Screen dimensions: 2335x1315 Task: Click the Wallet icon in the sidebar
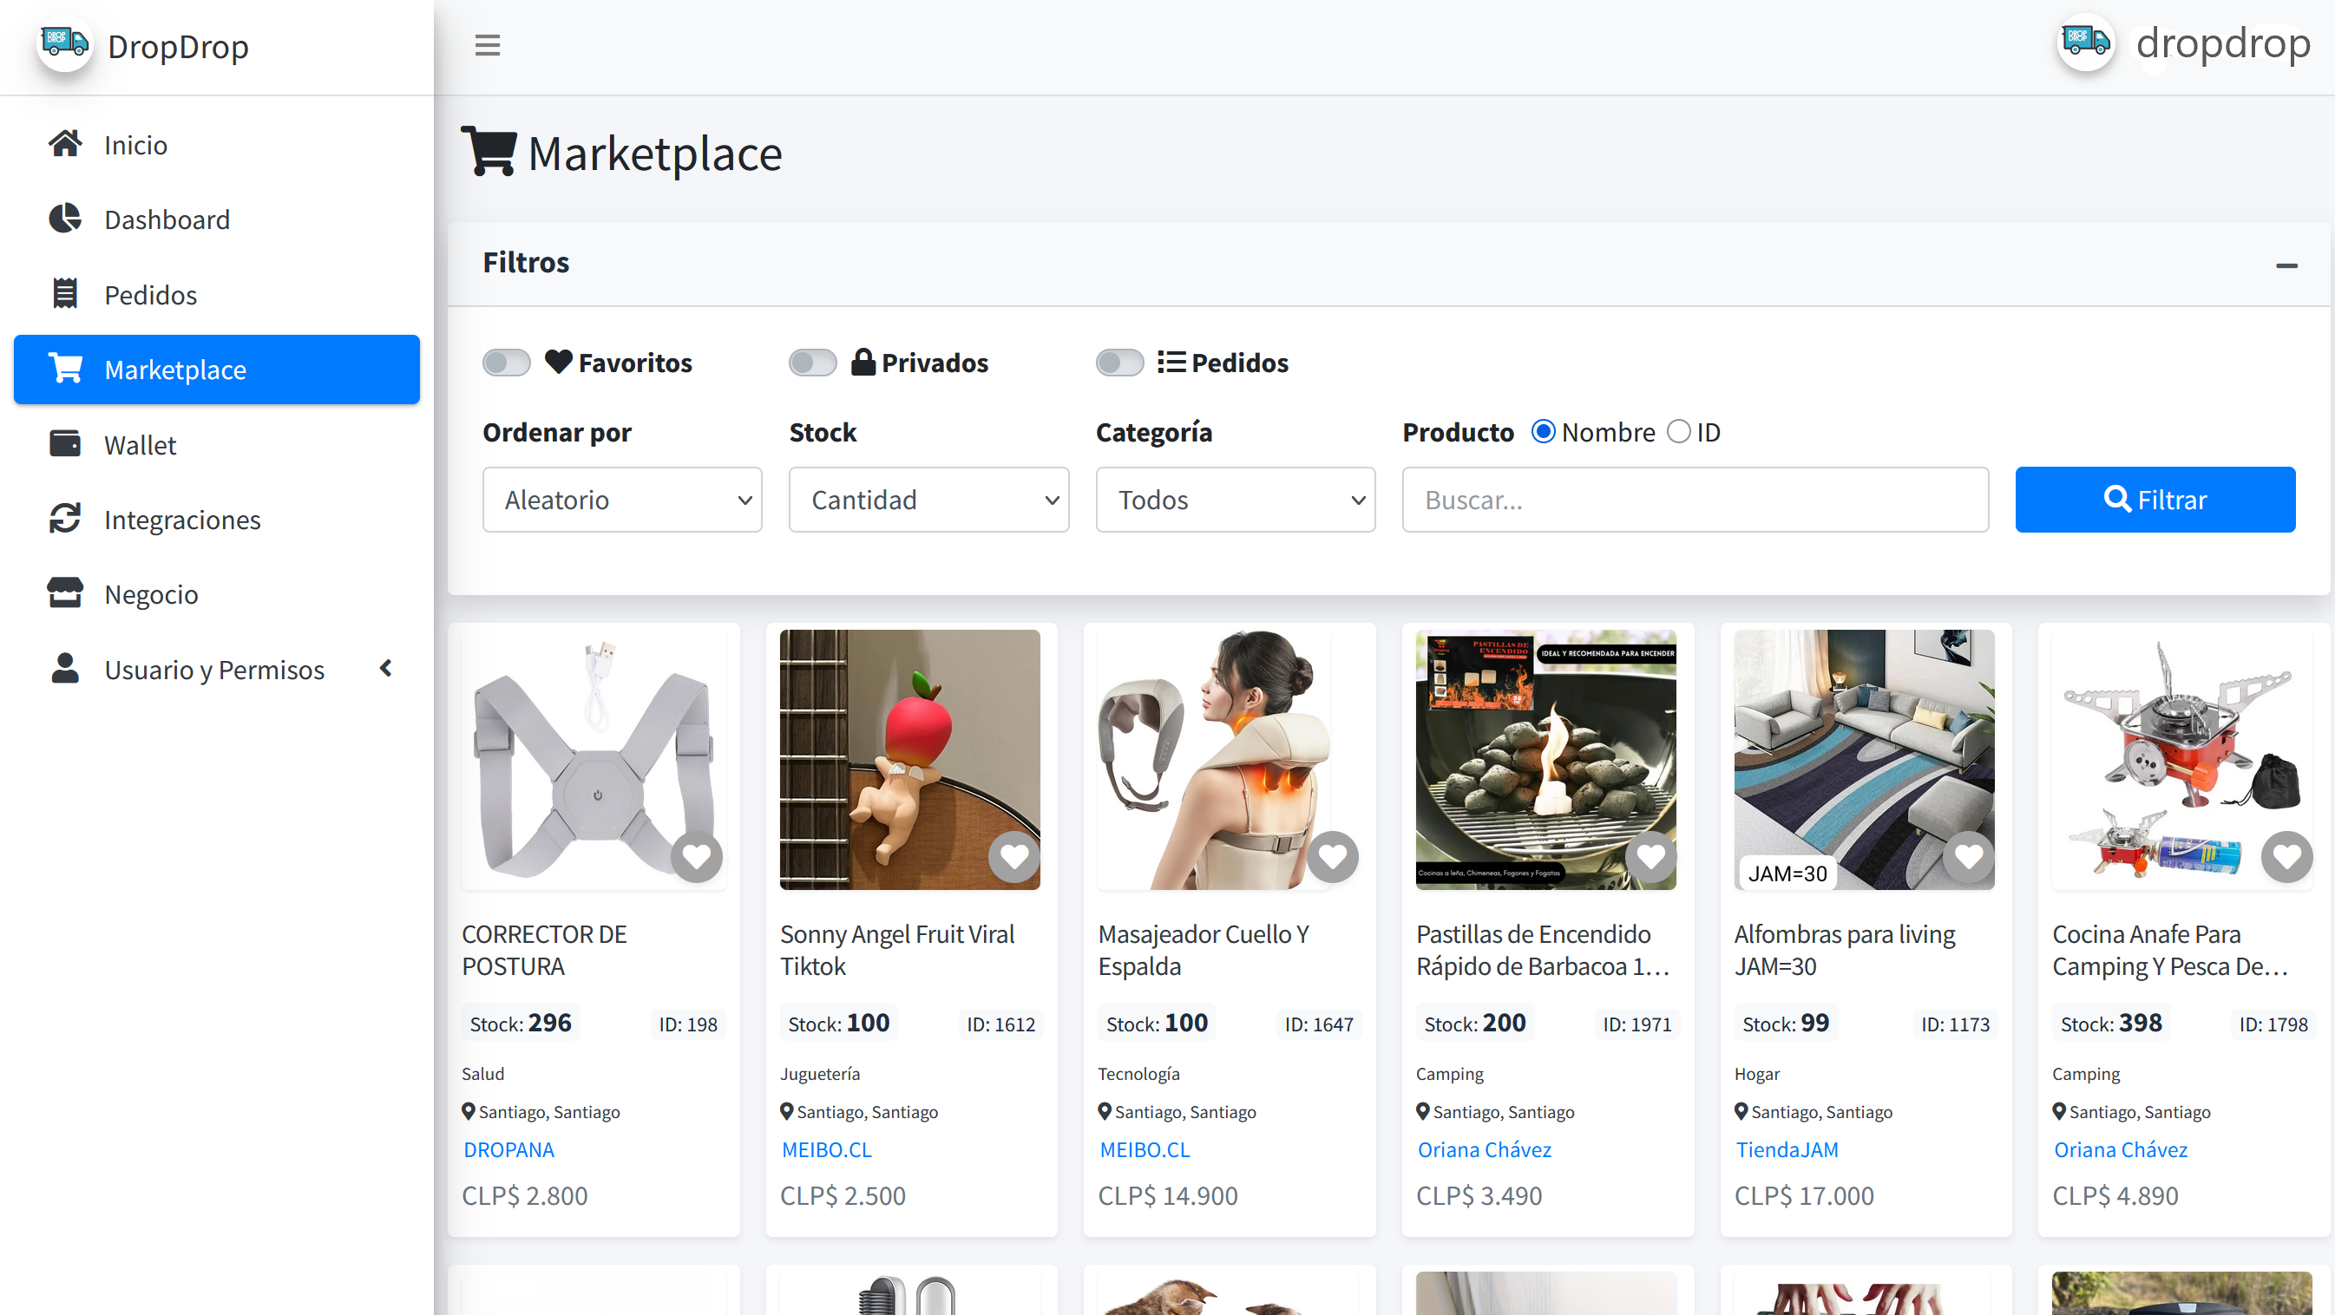click(64, 443)
